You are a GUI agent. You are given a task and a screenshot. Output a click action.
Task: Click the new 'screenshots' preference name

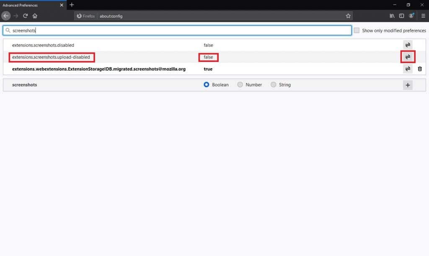(x=24, y=84)
